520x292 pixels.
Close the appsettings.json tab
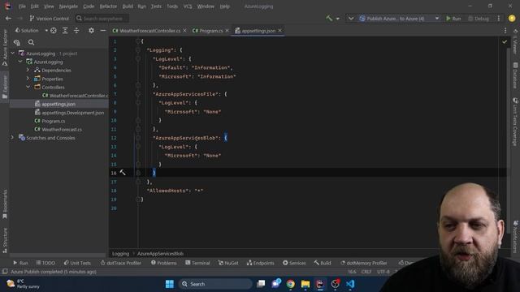(279, 31)
